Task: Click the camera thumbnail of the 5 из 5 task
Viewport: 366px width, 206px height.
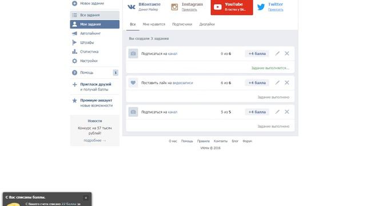Action: [x=133, y=112]
